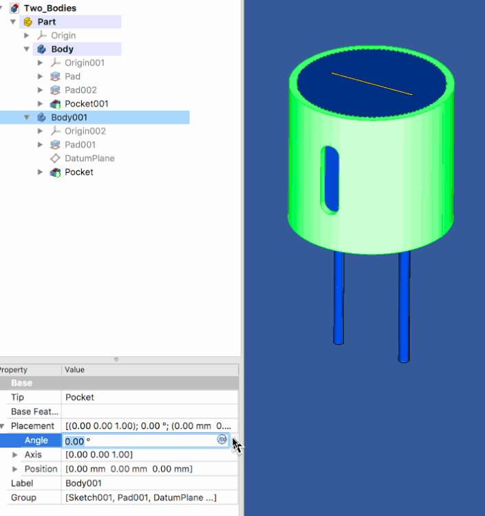Select the Part label in tree
485x516 pixels.
[x=47, y=22]
